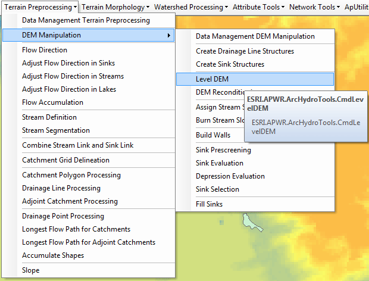The width and height of the screenshot is (369, 281).
Task: Open Sink Evaluation tool
Action: coord(220,163)
